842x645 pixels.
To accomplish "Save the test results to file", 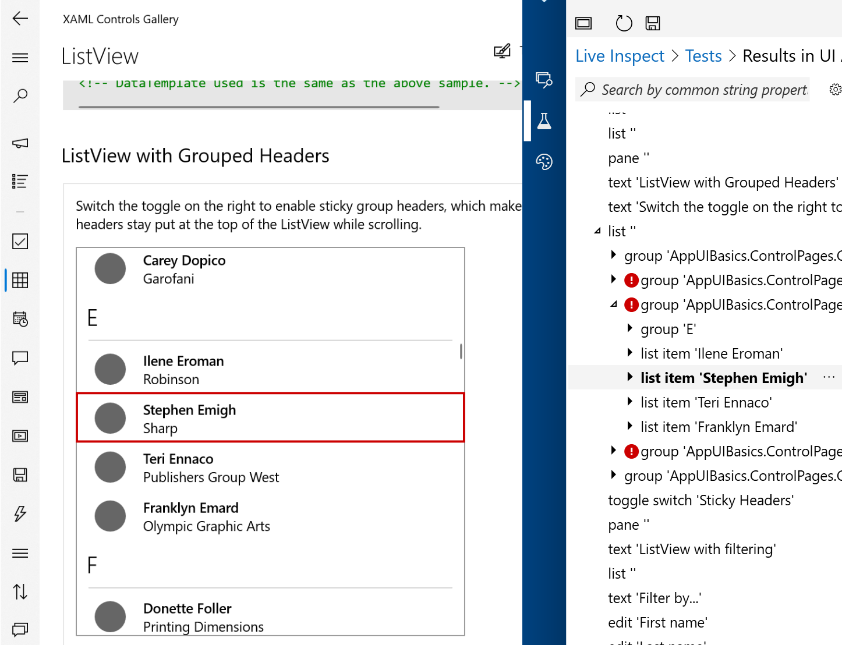I will click(x=652, y=23).
